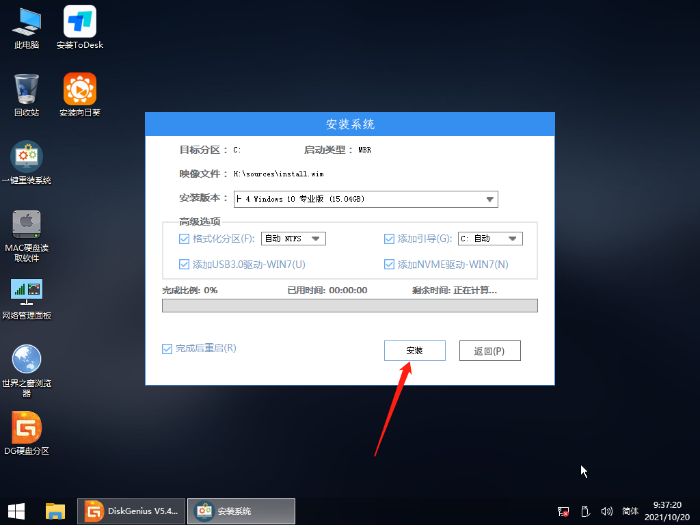Toggle the 添加USB3.0驱动-WIN7(U) option

click(x=185, y=264)
